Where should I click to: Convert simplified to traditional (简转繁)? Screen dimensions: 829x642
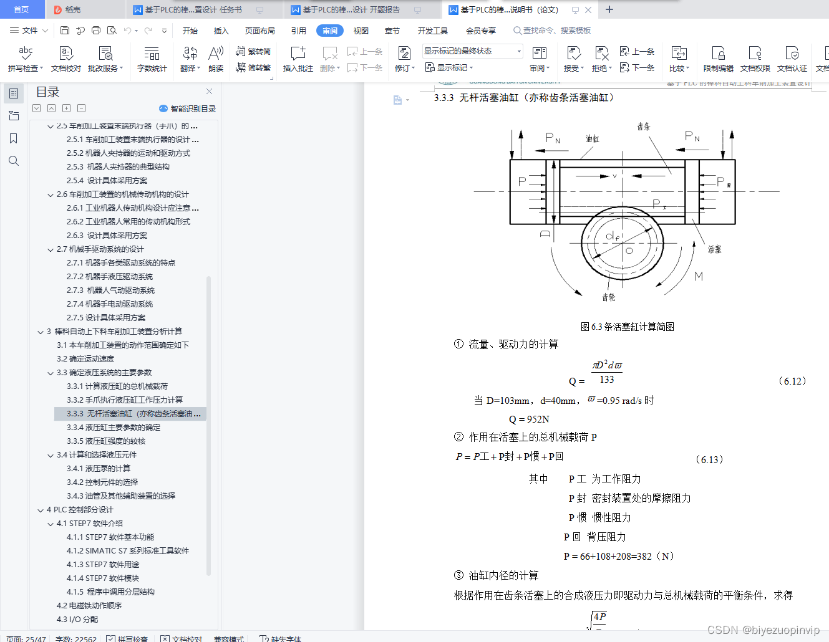coord(253,67)
